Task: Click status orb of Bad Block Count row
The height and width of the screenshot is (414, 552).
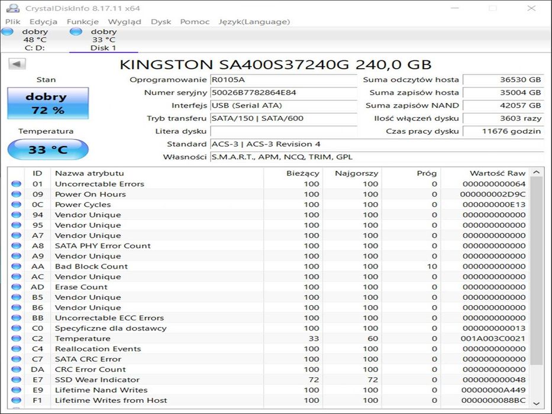Action: tap(16, 266)
